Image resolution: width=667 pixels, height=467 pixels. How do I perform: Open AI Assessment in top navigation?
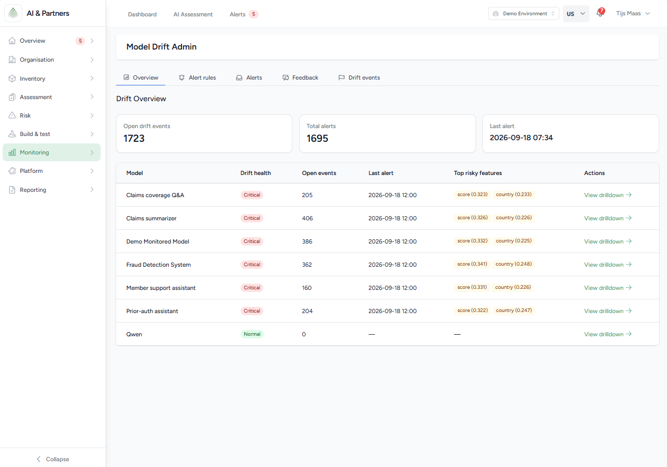click(193, 14)
